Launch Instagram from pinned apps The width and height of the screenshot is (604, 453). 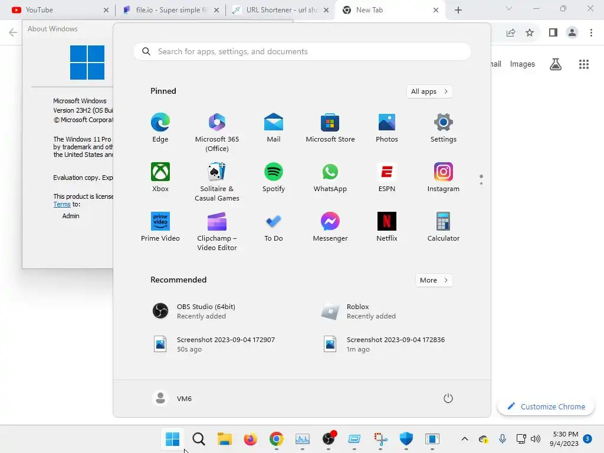(x=444, y=177)
